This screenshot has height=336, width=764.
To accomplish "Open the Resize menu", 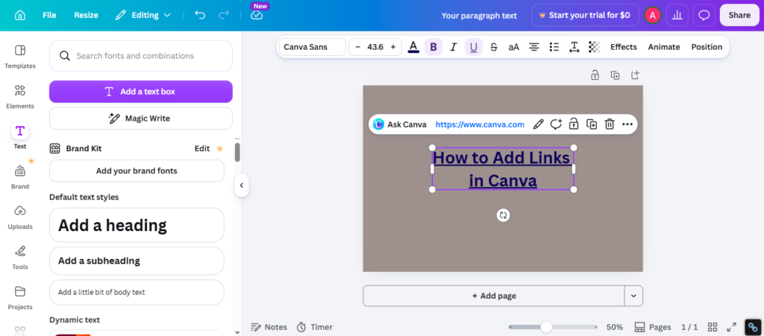I will (87, 15).
